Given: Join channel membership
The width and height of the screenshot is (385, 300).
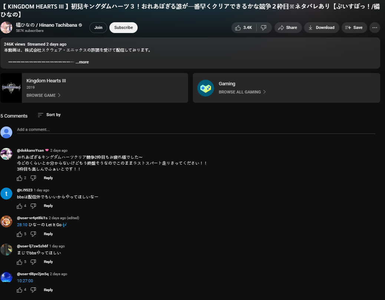Looking at the screenshot, I should pos(98,27).
